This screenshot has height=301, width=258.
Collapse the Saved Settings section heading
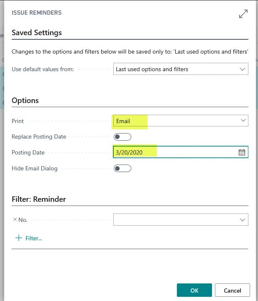(x=37, y=33)
